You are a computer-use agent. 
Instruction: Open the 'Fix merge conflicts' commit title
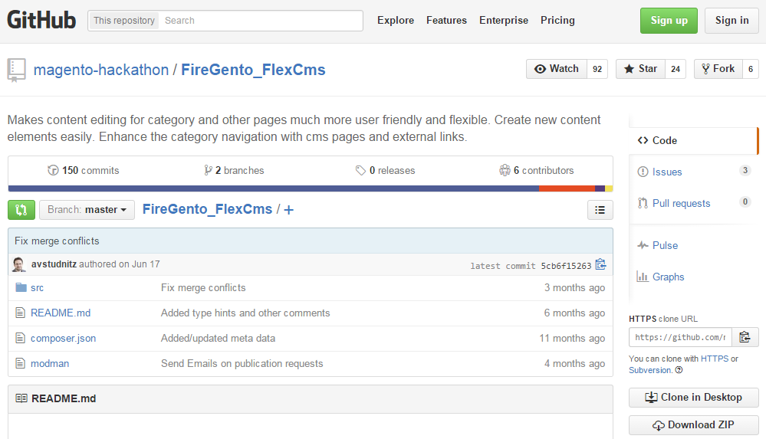pos(57,241)
